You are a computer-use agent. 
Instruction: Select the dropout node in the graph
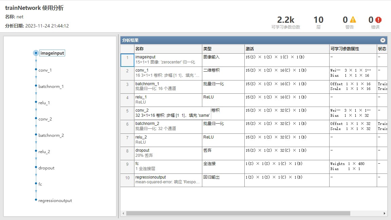pyautogui.click(x=46, y=168)
